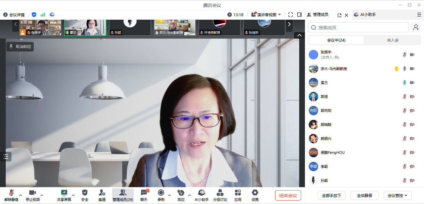Open the 设置 settings gear
This screenshot has width=424, height=204.
(x=255, y=193)
